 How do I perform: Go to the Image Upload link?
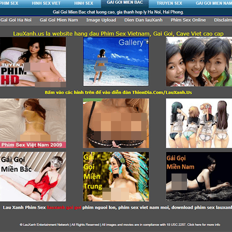point(101,20)
